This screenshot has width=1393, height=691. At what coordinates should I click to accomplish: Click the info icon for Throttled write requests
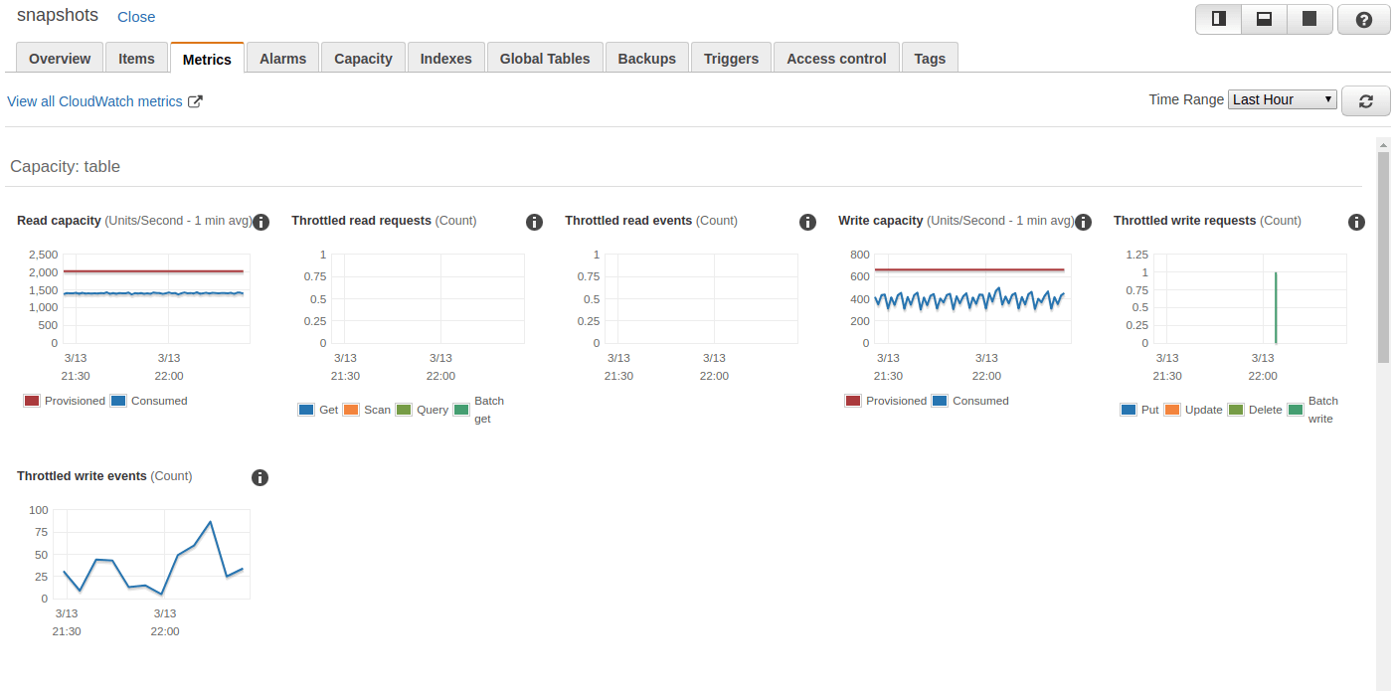tap(1356, 222)
